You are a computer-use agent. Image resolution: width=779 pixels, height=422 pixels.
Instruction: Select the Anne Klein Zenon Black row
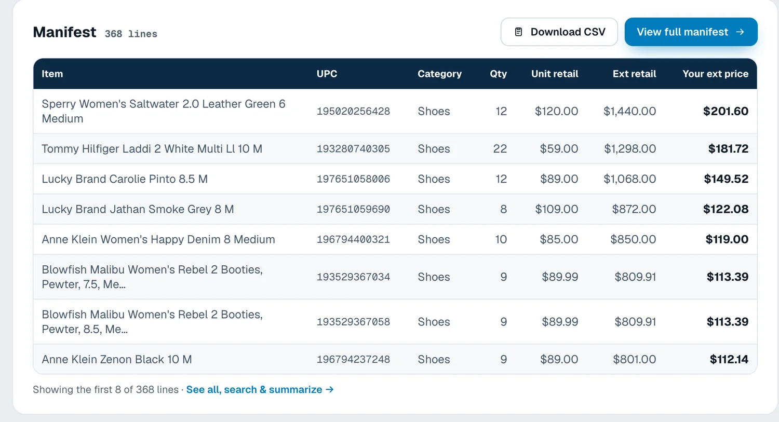click(395, 359)
